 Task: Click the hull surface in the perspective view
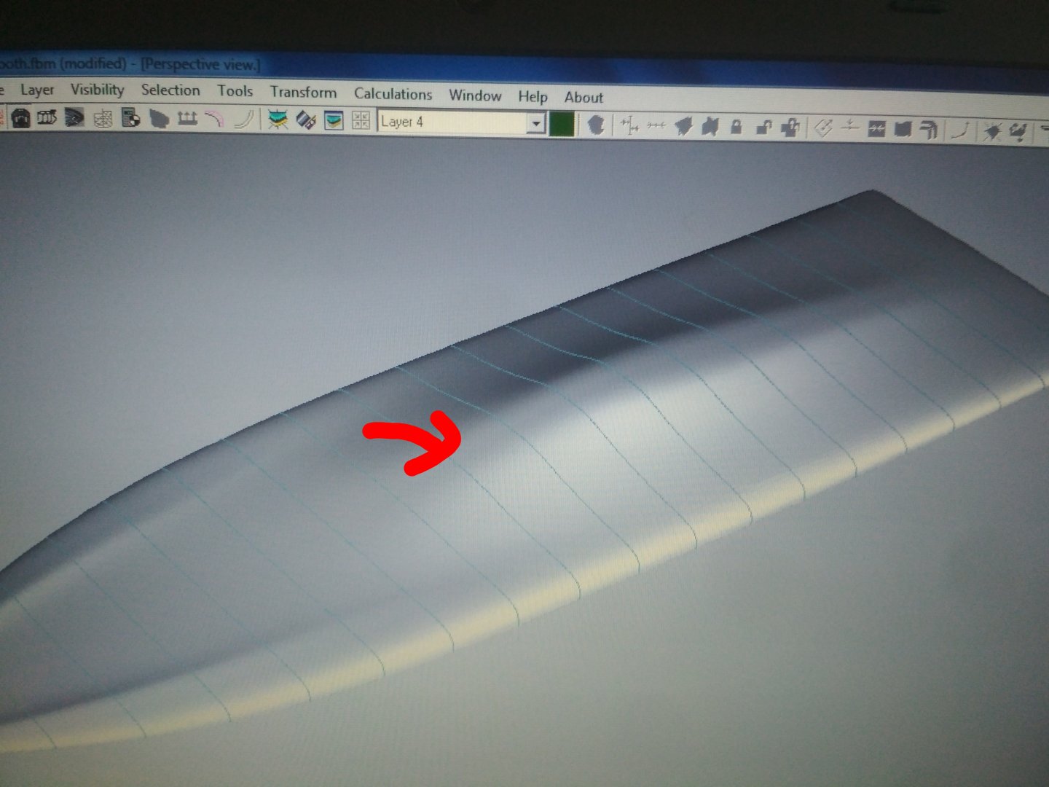click(x=583, y=474)
